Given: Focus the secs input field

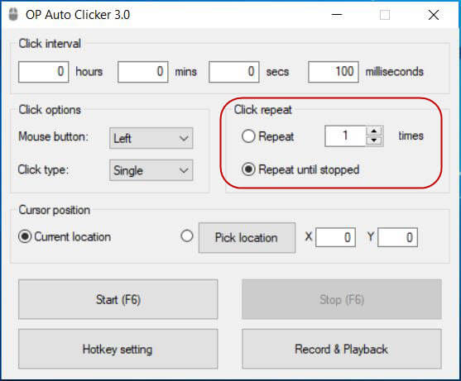Looking at the screenshot, I should [234, 72].
